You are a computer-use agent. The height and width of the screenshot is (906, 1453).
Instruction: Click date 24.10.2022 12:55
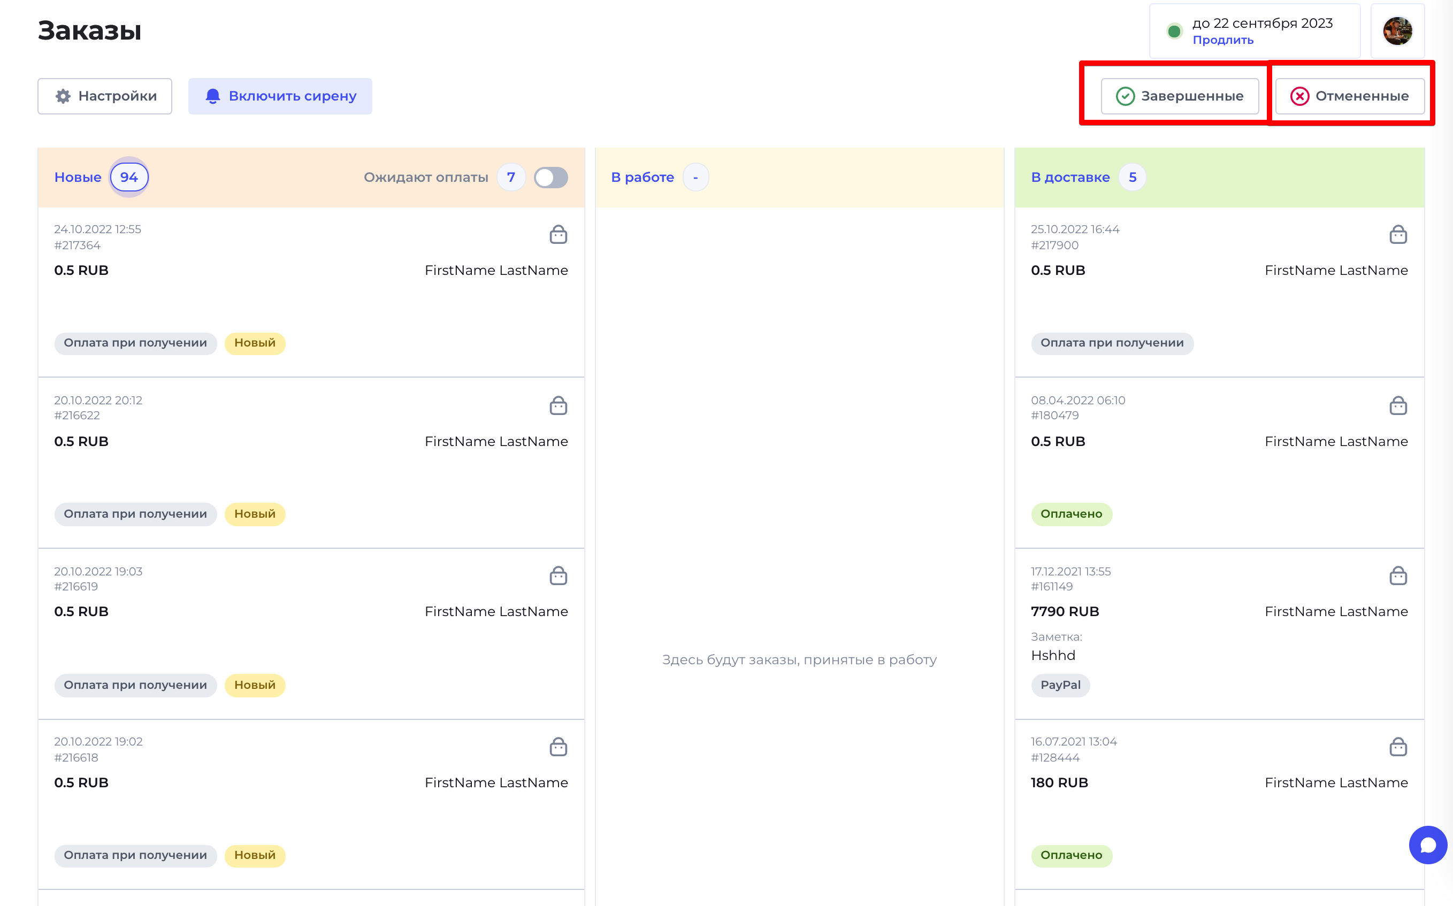(98, 229)
